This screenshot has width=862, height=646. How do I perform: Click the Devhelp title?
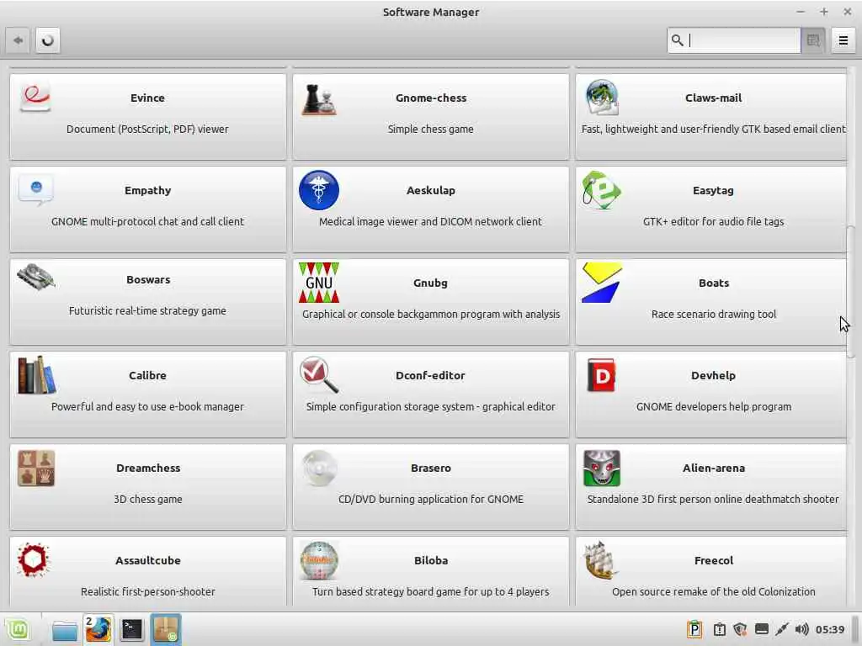pyautogui.click(x=713, y=375)
